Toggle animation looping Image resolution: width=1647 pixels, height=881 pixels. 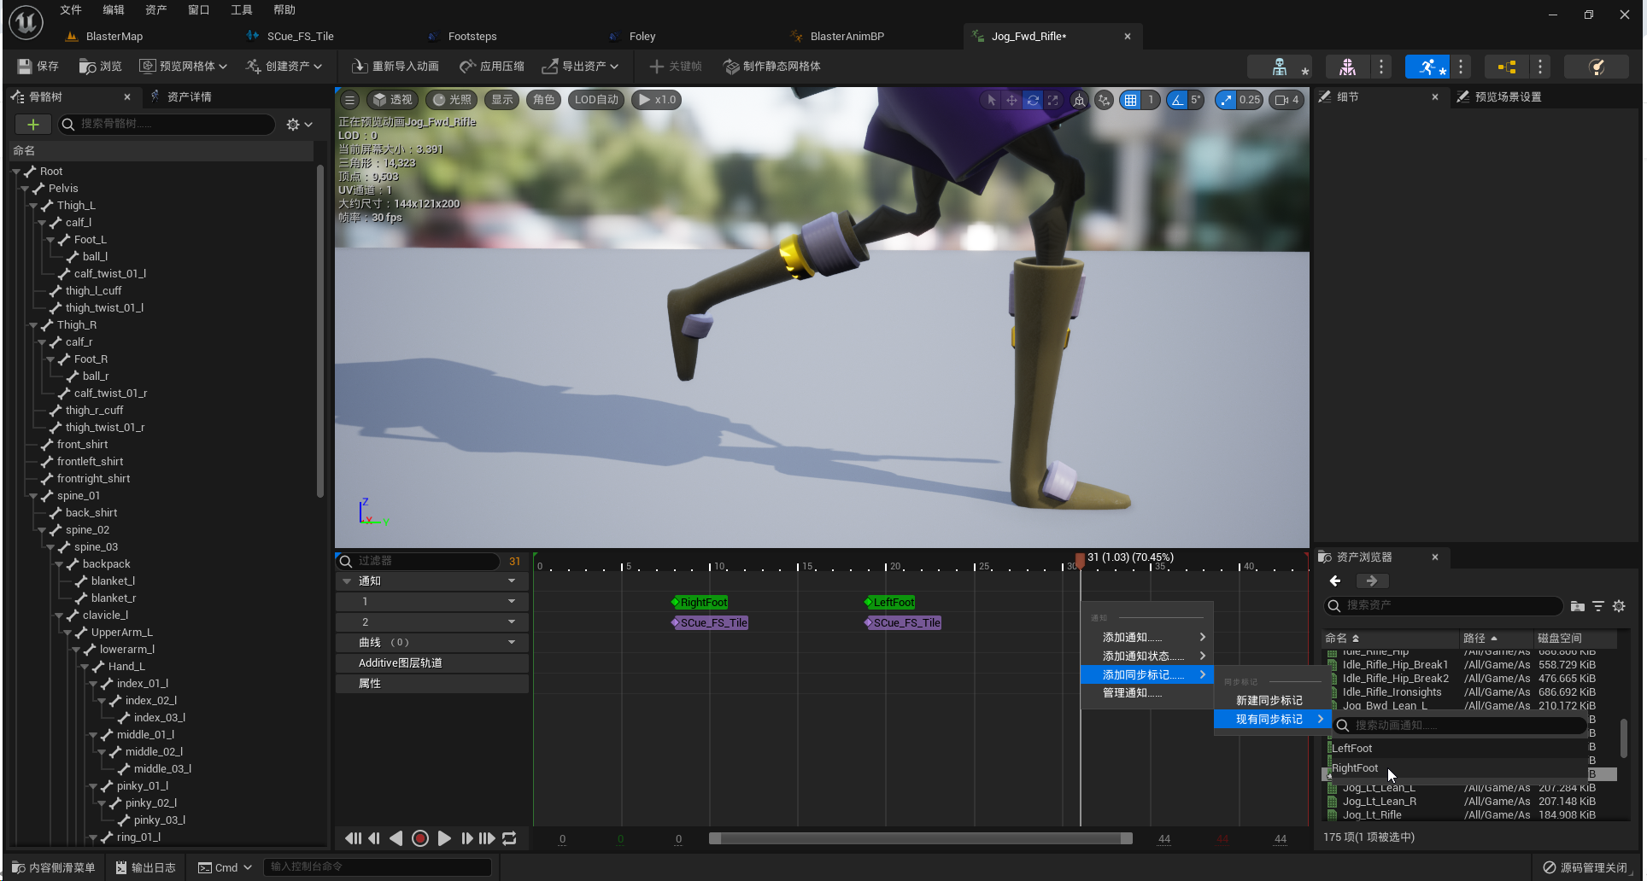click(510, 839)
